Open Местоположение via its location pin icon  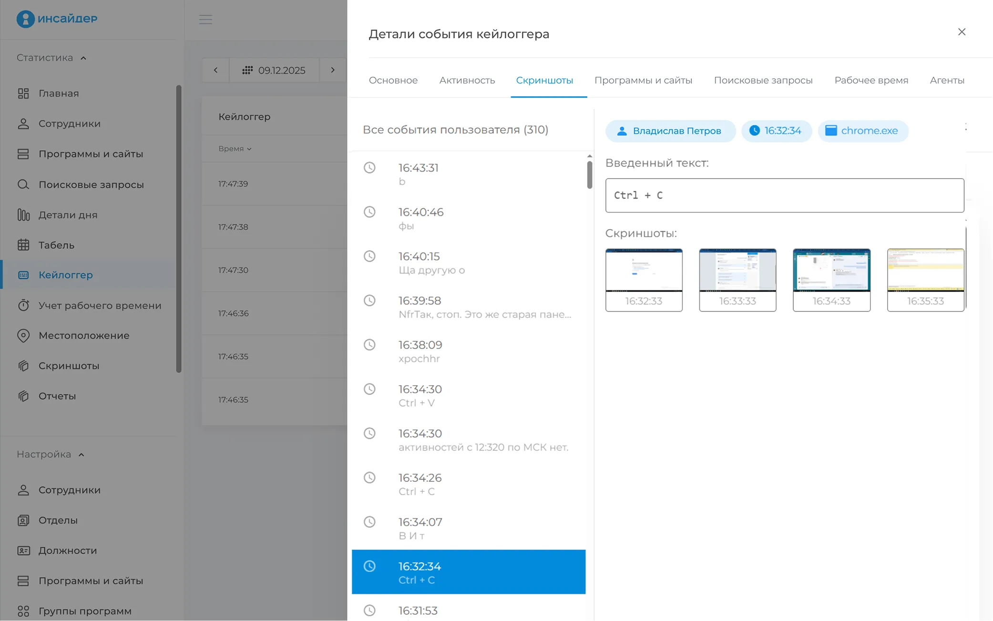pyautogui.click(x=23, y=336)
